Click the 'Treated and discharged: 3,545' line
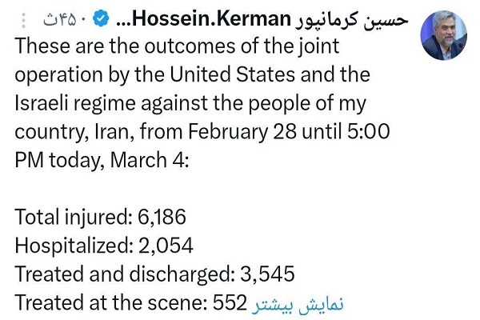The width and height of the screenshot is (480, 320). 154,274
